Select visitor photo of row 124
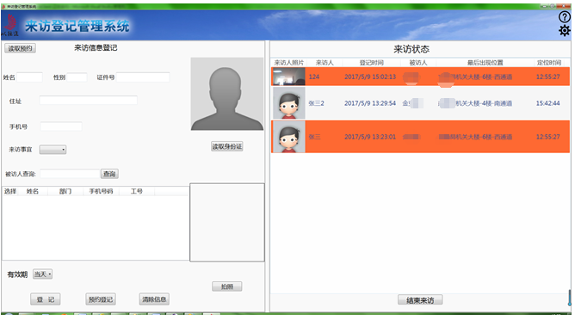The height and width of the screenshot is (320, 575). [x=288, y=77]
